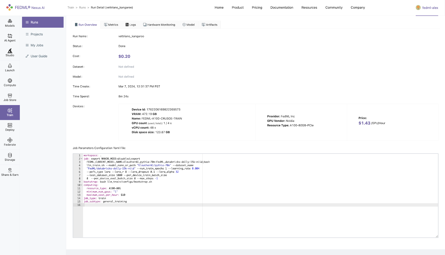Switch to the Run Overview tab

point(86,25)
